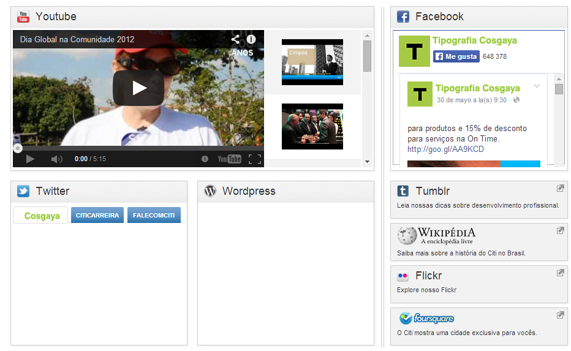This screenshot has height=351, width=571.
Task: Open the goo.gl/AA9KCD link
Action: coord(445,149)
